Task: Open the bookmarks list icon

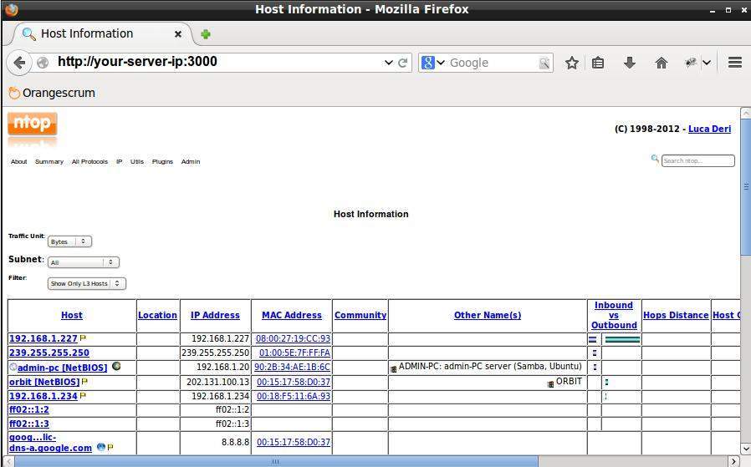Action: click(x=598, y=63)
